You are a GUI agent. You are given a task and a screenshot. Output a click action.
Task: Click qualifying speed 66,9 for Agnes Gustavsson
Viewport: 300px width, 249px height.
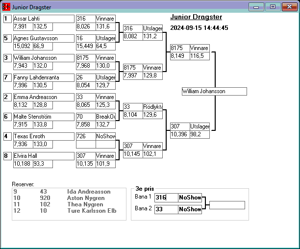click(43, 46)
